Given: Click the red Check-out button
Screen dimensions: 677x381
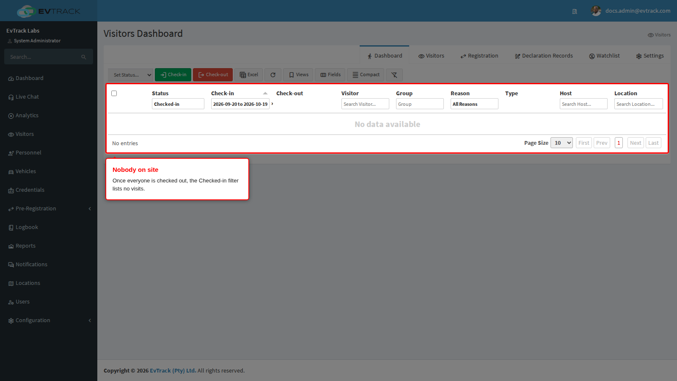Looking at the screenshot, I should pyautogui.click(x=213, y=75).
